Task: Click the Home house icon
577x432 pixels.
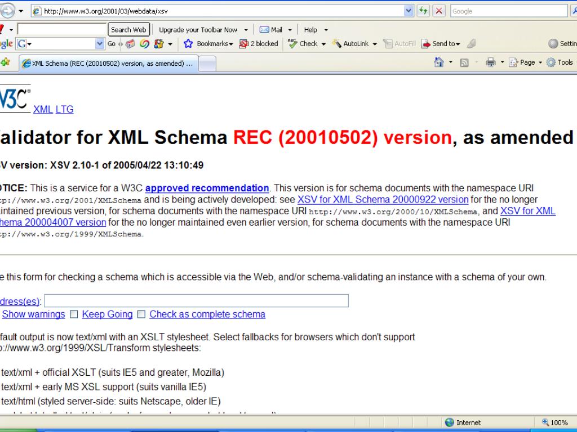Action: [438, 62]
